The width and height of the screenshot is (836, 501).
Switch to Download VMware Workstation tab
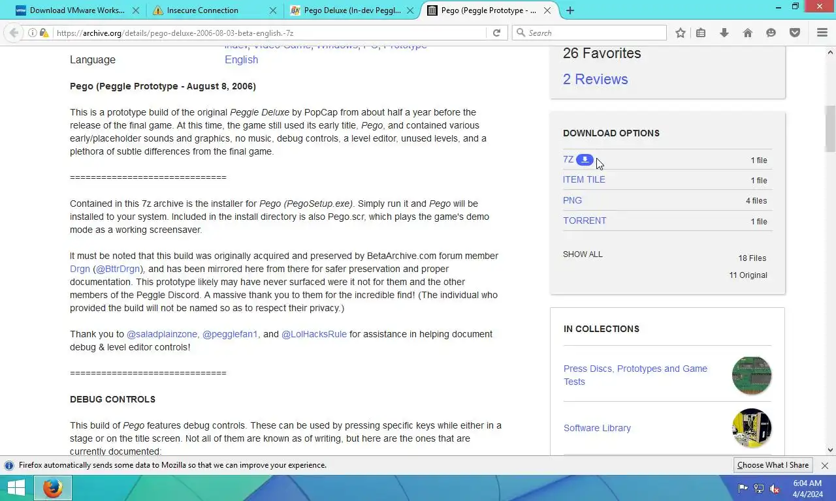(77, 10)
